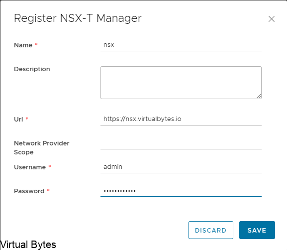
Task: Click the Username field label
Action: 30,167
